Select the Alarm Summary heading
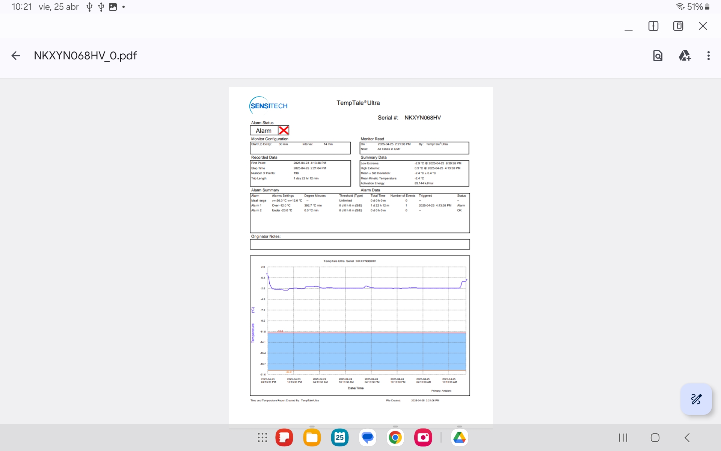This screenshot has width=721, height=451. (265, 190)
